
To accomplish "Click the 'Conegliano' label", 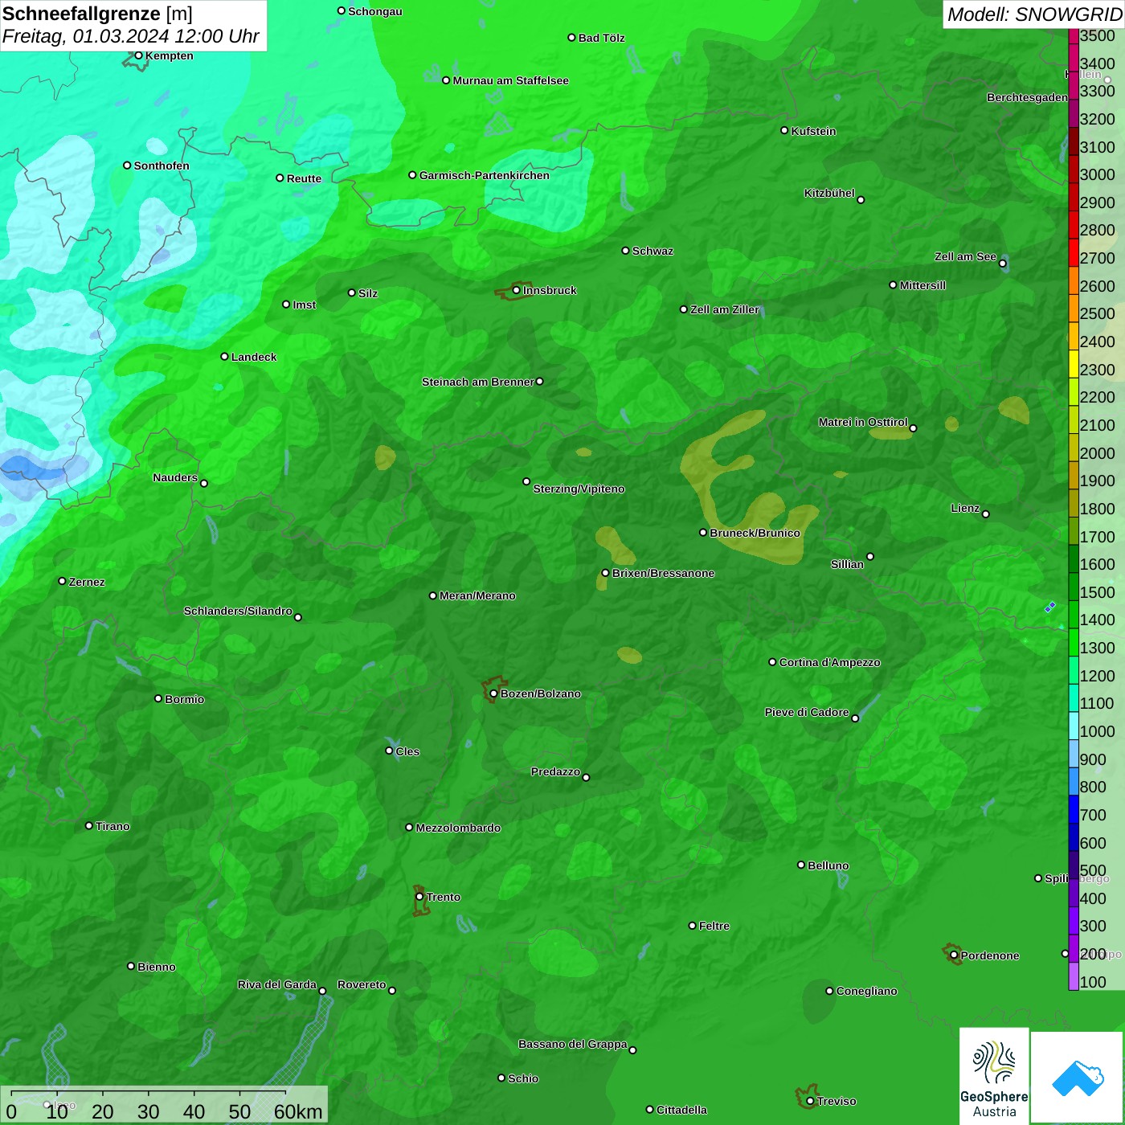I will point(866,991).
